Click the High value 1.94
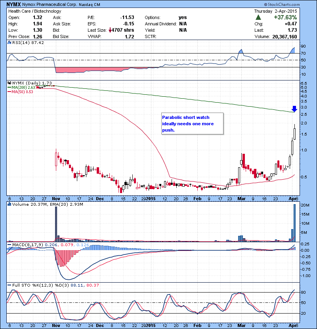This screenshot has width=317, height=329. (38, 24)
